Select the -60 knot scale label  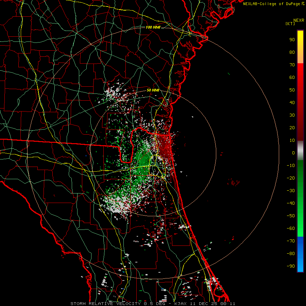[291, 228]
